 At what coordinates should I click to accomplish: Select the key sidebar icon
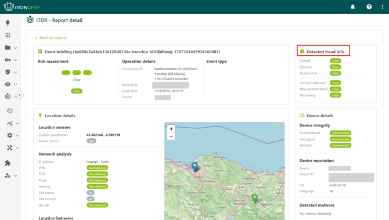pyautogui.click(x=8, y=60)
